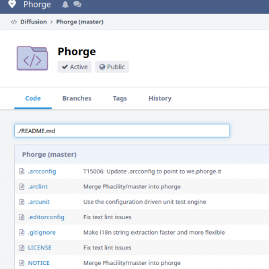Click the Phorge heart logo icon

point(12,4)
